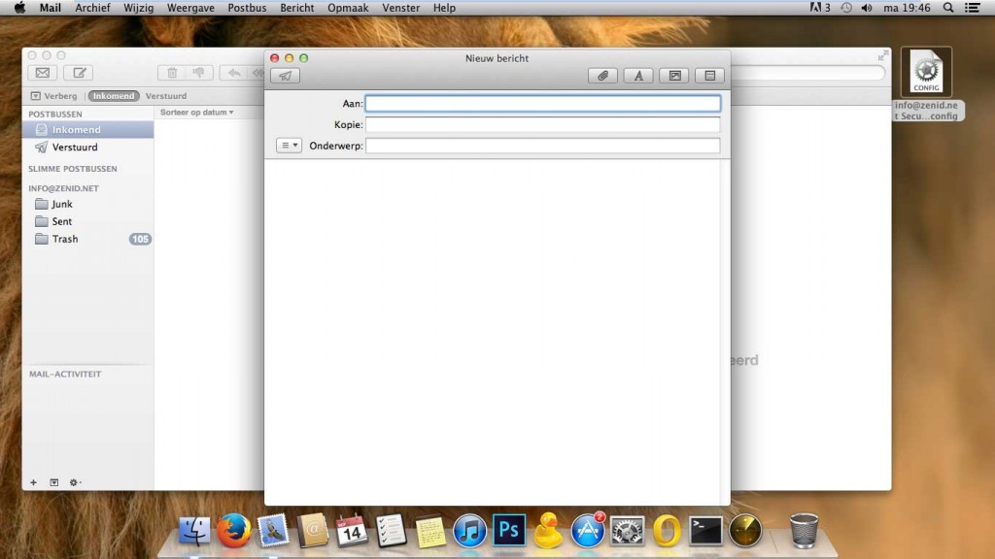This screenshot has width=995, height=559.
Task: Click the Kopie address field
Action: pos(542,124)
